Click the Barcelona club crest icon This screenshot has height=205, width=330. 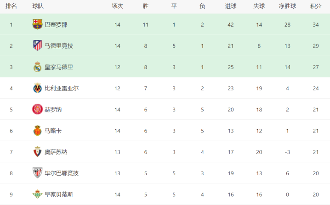coord(38,24)
